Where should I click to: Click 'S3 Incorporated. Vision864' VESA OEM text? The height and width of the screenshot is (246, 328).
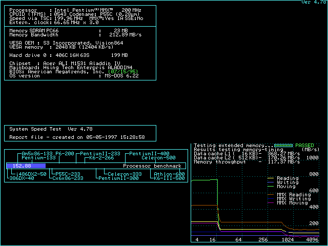(83, 43)
